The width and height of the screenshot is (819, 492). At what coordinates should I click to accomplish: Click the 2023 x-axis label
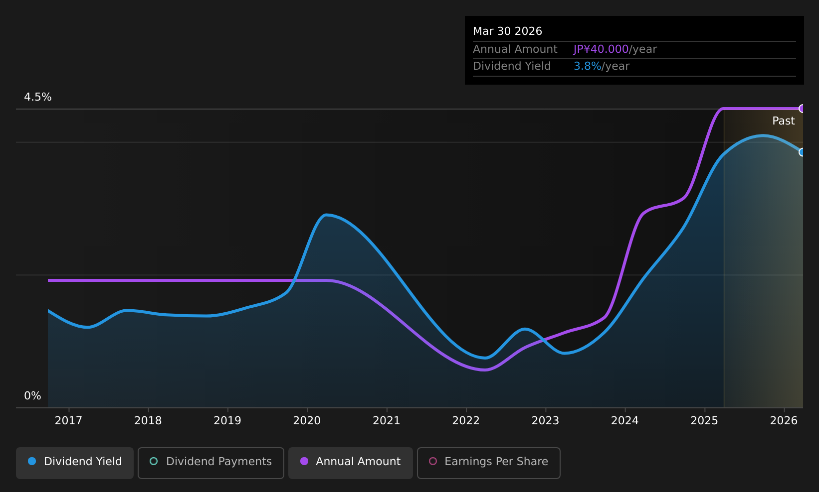pyautogui.click(x=545, y=421)
